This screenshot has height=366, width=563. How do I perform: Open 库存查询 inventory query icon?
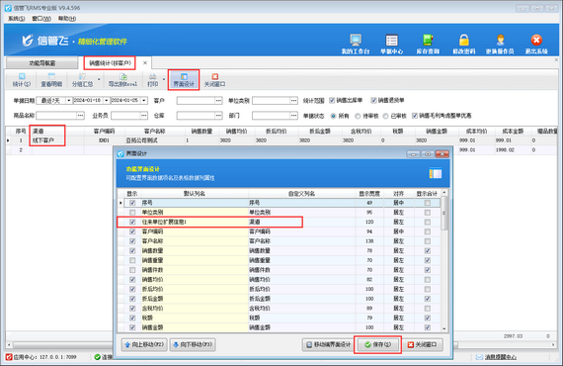(x=428, y=40)
